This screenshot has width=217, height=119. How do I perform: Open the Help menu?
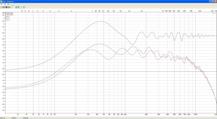click(8, 4)
